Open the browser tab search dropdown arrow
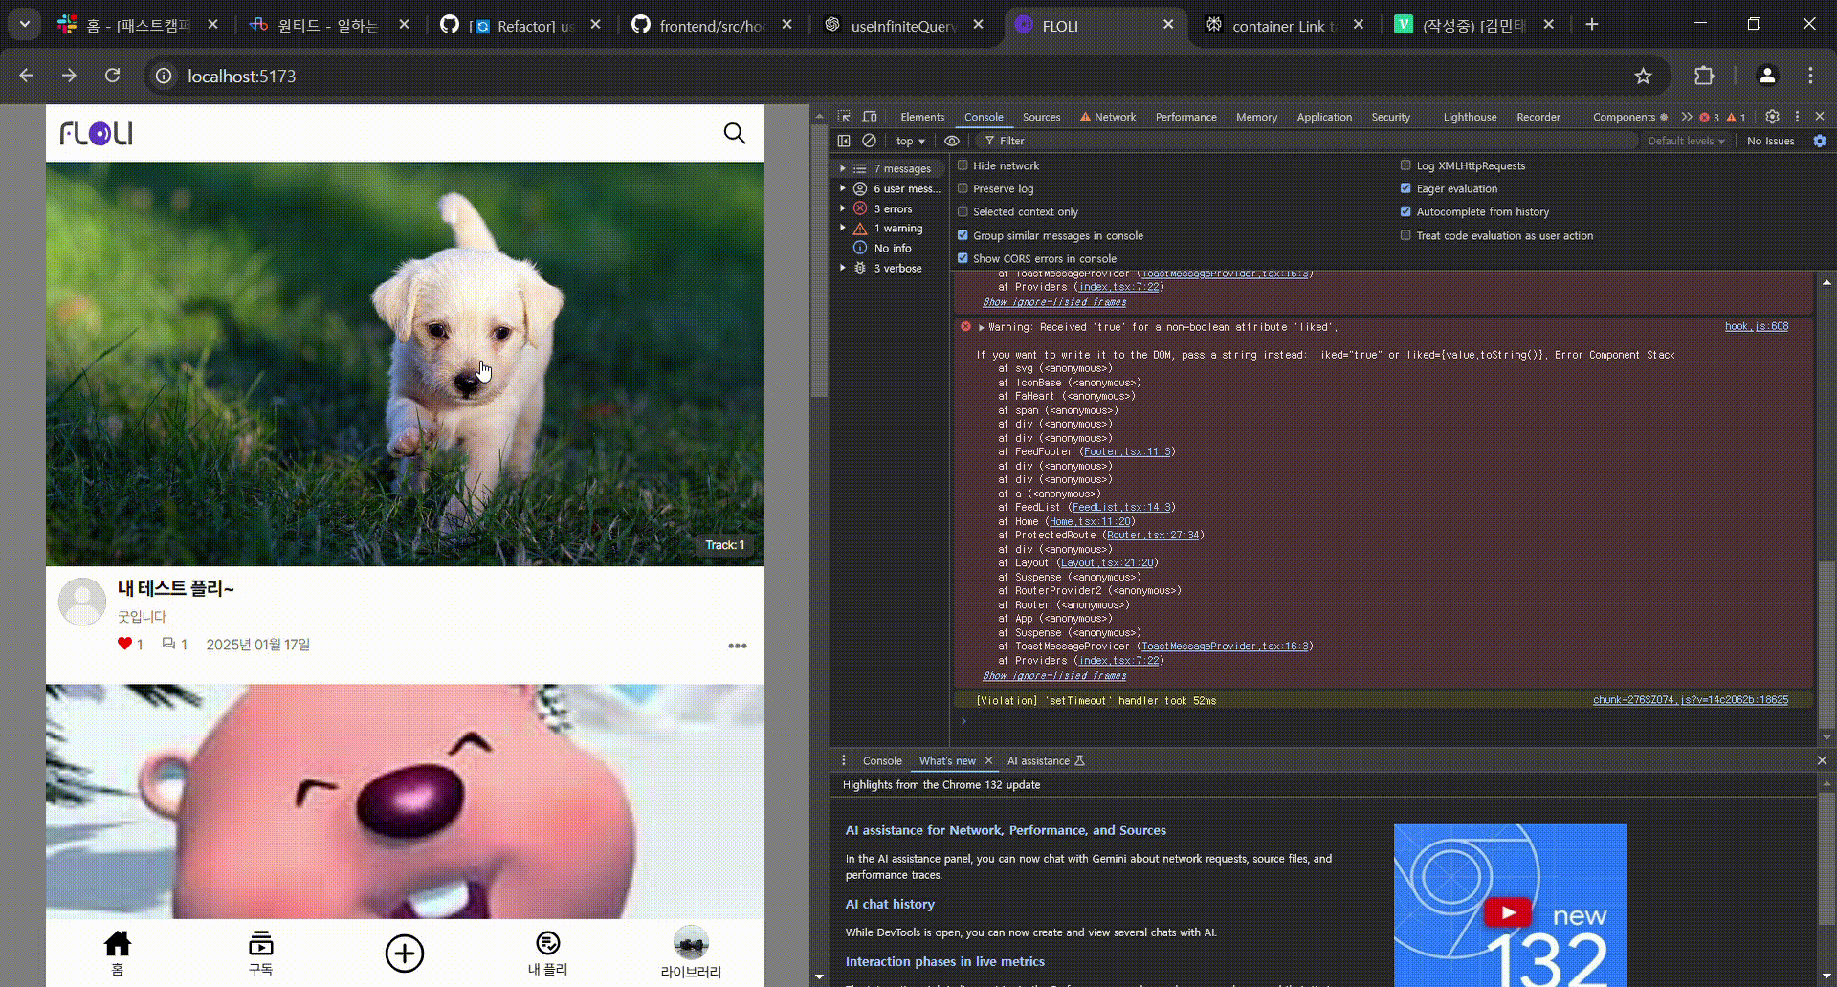 pos(25,24)
